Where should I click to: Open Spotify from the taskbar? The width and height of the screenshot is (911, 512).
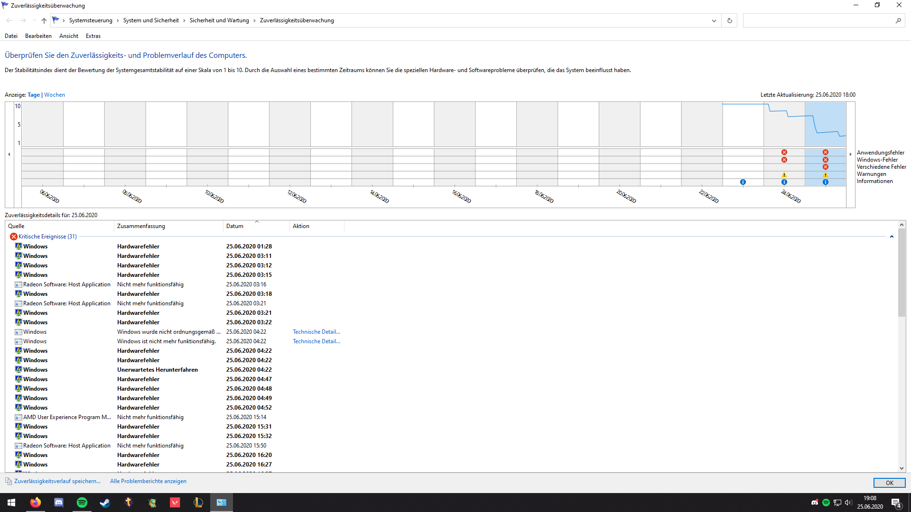pos(82,503)
